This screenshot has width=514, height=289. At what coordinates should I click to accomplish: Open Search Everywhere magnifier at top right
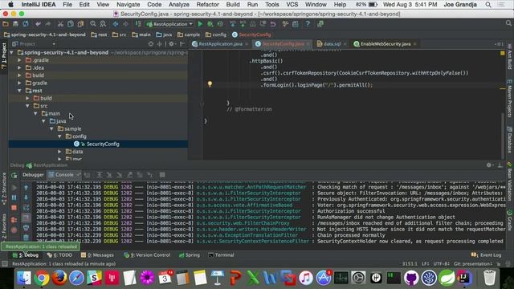[508, 23]
